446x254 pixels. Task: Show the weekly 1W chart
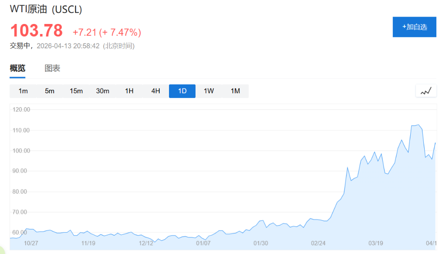(209, 91)
